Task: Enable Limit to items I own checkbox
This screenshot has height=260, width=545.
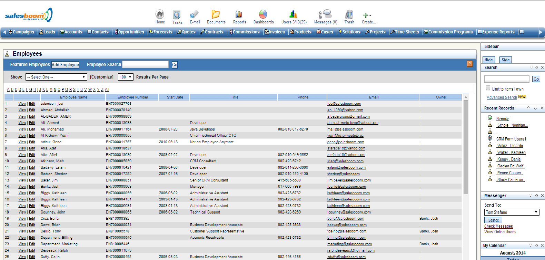Action: click(488, 88)
